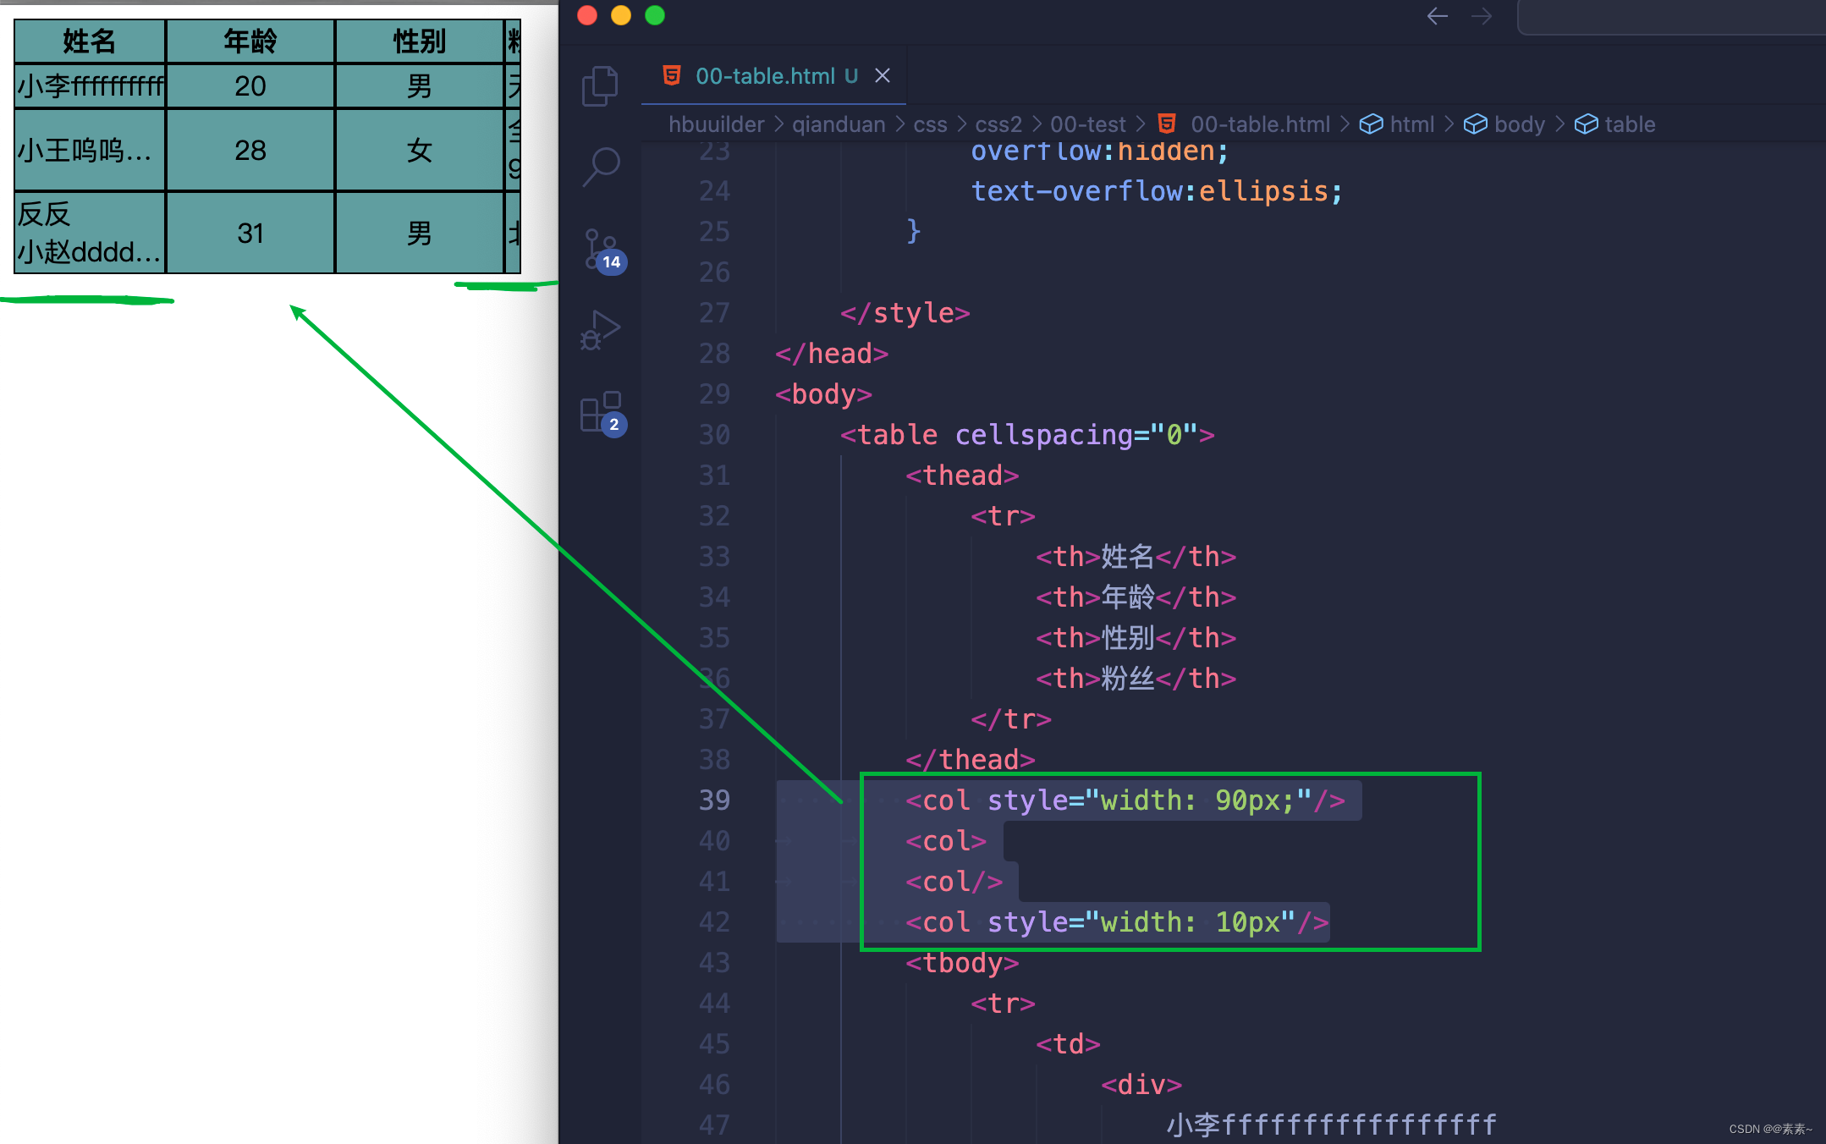Click the HTML5 file icon on tab

click(672, 75)
